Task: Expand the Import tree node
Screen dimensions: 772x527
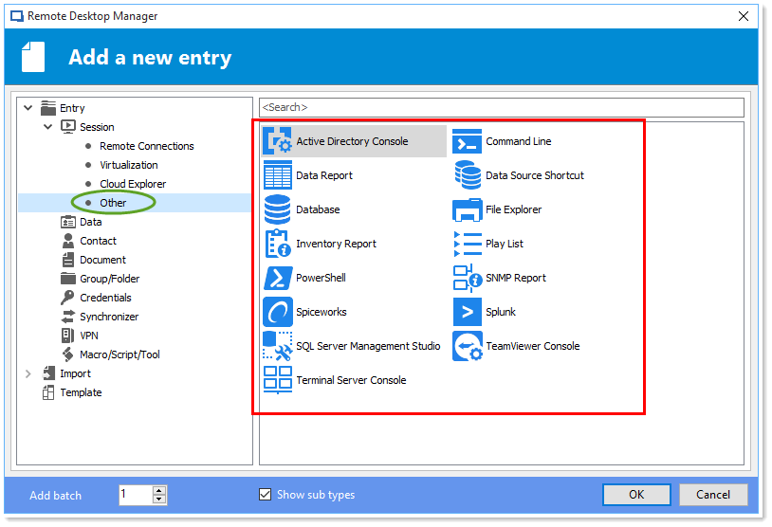Action: click(x=28, y=373)
